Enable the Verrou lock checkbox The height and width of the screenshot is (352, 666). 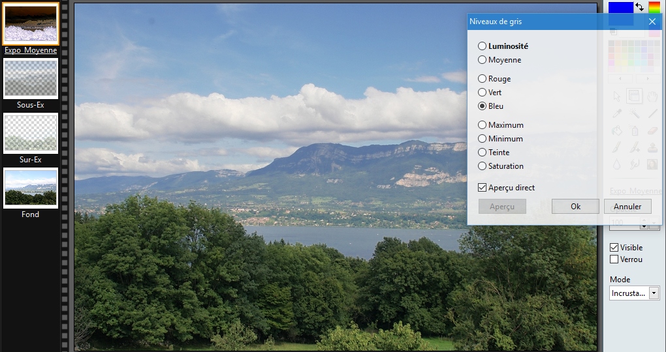614,259
